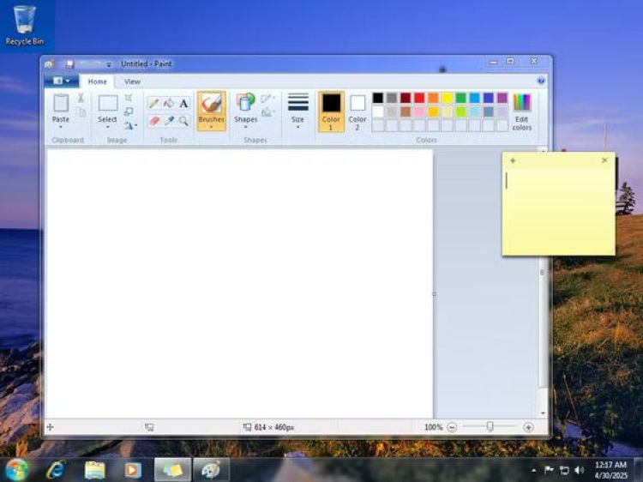Switch to the View tab
643x482 pixels.
click(x=132, y=81)
